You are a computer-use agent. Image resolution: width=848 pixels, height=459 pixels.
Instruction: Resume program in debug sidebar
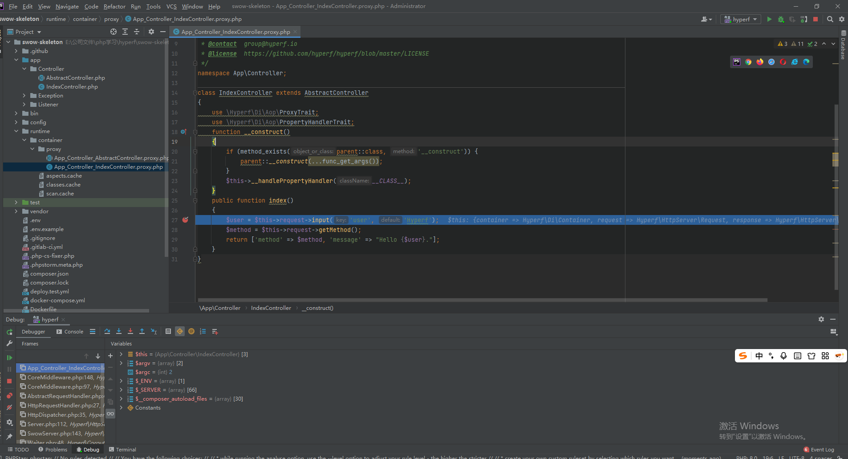[9, 357]
